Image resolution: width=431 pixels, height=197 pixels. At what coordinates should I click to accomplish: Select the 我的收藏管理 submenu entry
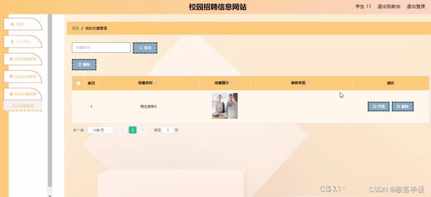pos(22,106)
